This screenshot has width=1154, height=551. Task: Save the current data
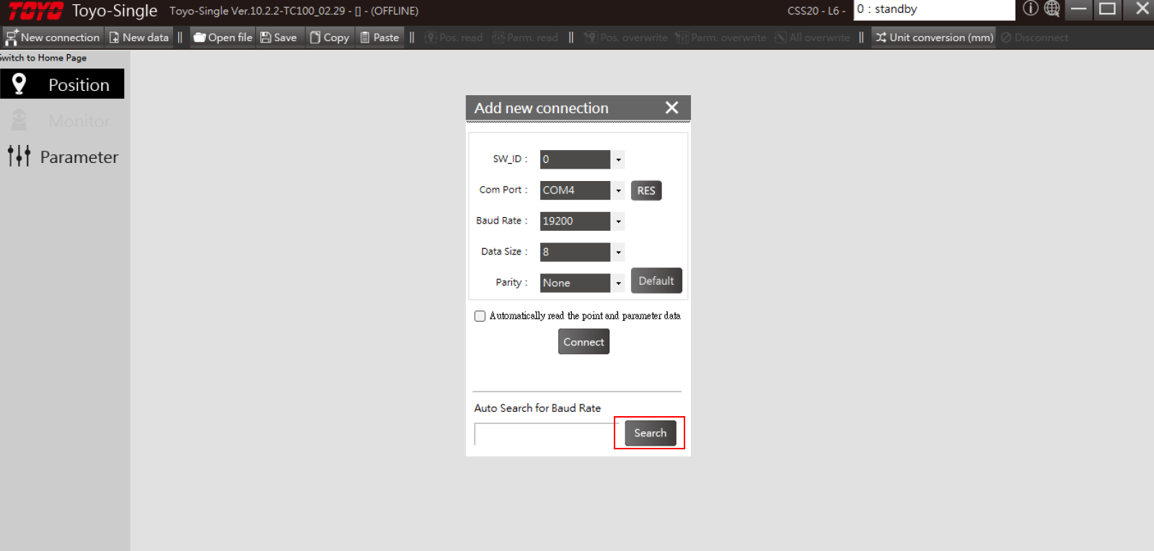[279, 38]
